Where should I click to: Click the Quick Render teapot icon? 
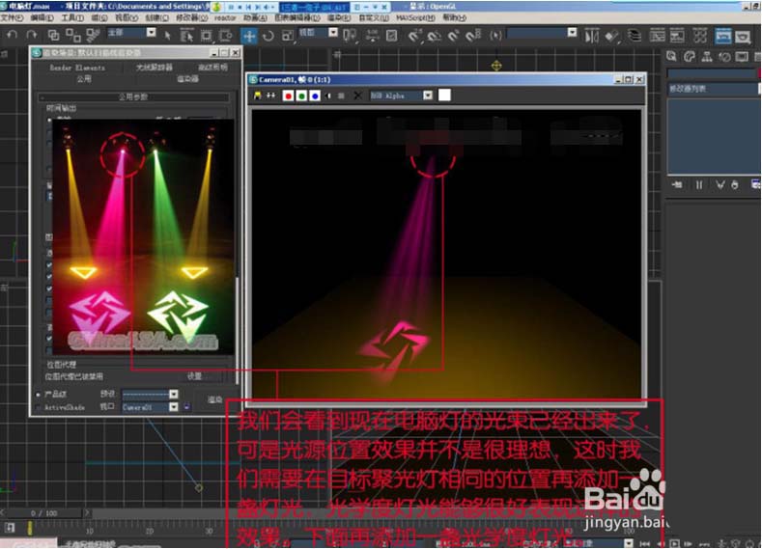743,36
